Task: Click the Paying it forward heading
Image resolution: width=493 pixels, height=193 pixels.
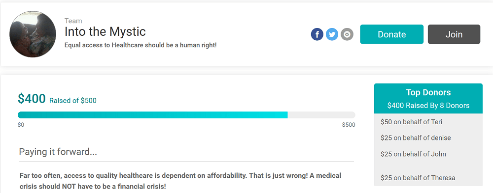Action: point(58,152)
